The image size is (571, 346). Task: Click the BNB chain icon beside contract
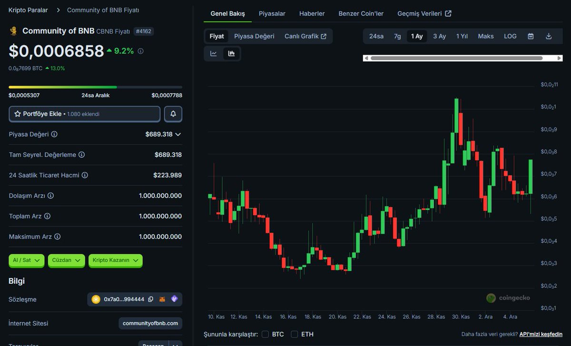[96, 299]
